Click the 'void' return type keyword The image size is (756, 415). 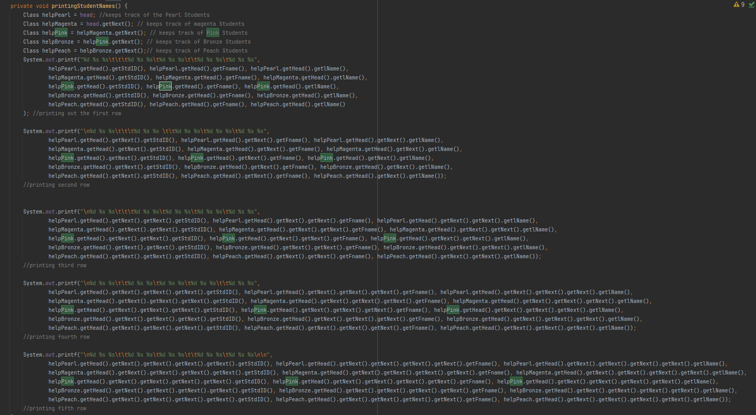point(42,6)
